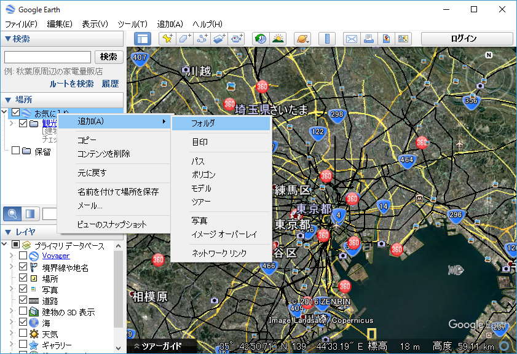
Task: Expand the 写真 layer tree node
Action: pos(12,289)
